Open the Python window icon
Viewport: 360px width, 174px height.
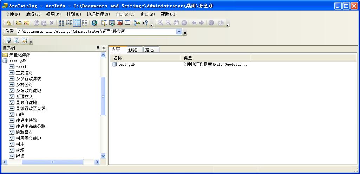click(x=127, y=23)
